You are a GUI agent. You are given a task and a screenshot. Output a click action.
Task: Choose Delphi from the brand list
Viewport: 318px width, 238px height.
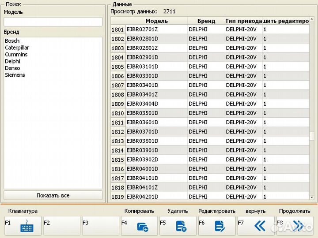12,61
